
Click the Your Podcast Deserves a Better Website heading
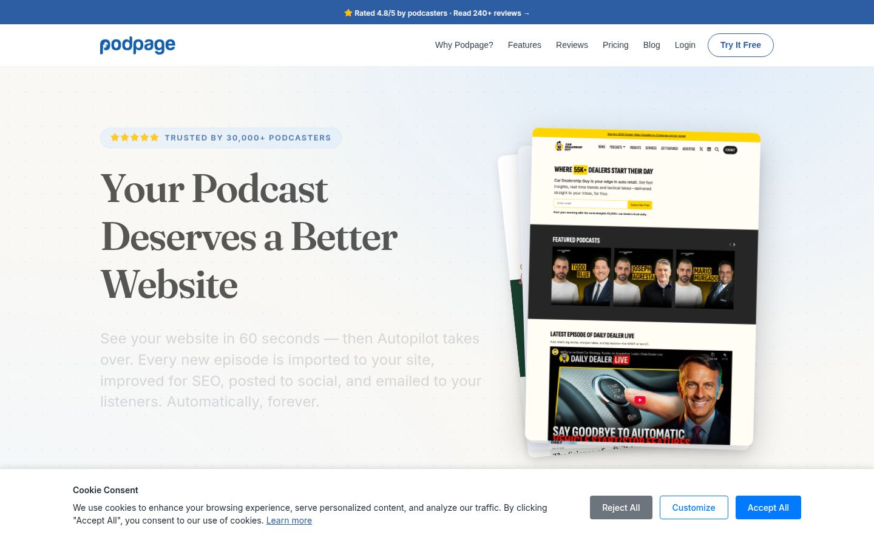pos(249,237)
